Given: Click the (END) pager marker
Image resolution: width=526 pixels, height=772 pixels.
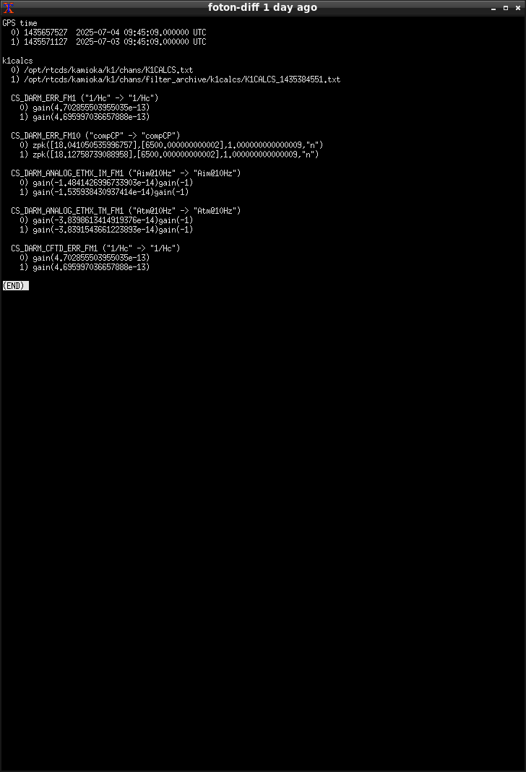Looking at the screenshot, I should coord(15,285).
